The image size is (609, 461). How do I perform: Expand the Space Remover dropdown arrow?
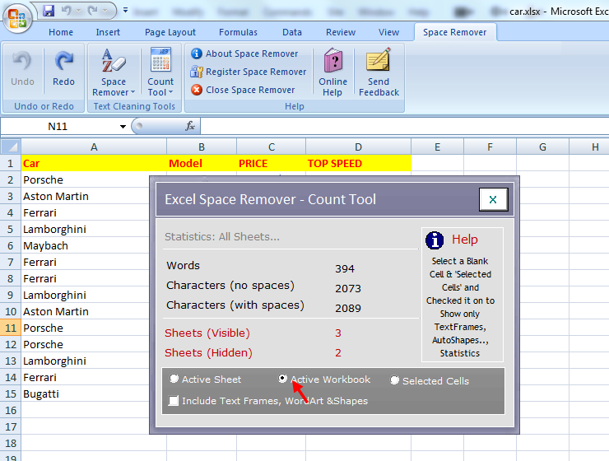pyautogui.click(x=132, y=92)
